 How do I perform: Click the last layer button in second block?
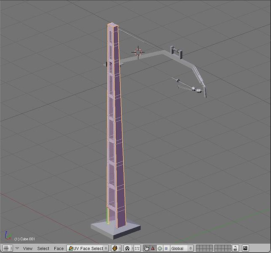point(230,250)
